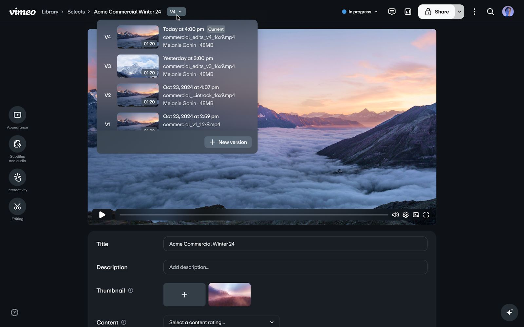This screenshot has width=524, height=327.
Task: Open the content rating dropdown
Action: (221, 322)
